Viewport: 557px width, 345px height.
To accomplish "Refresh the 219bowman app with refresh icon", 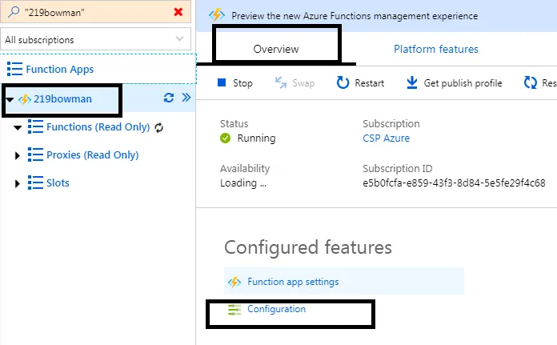I will point(169,98).
